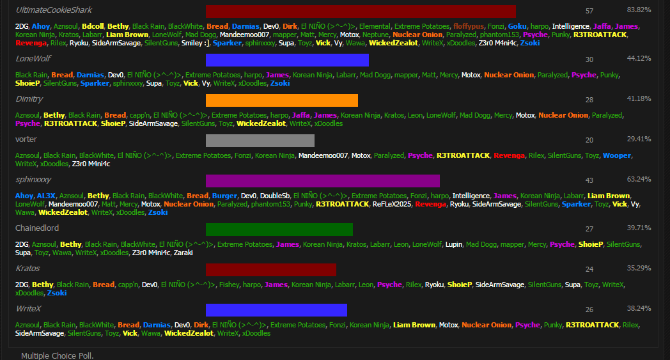Click the 38.24% percentage
Screen dimensions: 670x360
(x=639, y=308)
